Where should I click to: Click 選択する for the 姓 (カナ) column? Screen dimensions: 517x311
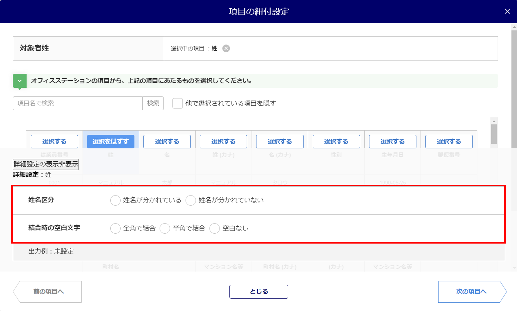click(x=223, y=142)
